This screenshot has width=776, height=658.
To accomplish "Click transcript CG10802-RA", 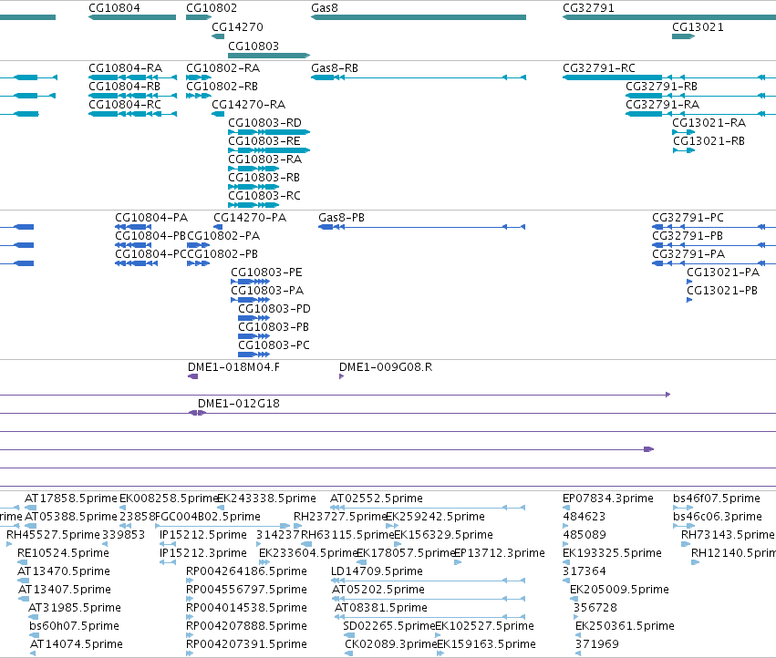I will tap(199, 77).
